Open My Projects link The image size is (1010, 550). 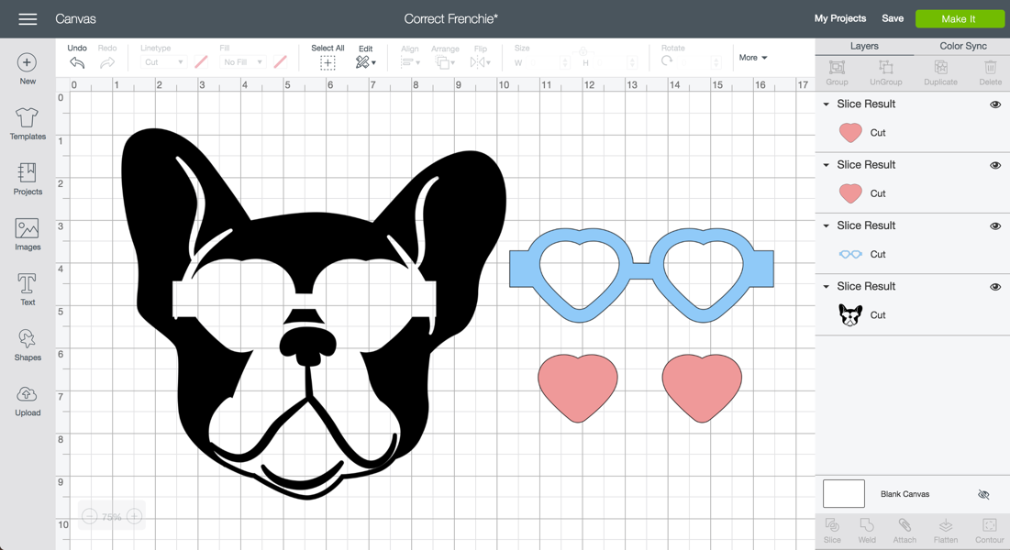click(x=839, y=18)
